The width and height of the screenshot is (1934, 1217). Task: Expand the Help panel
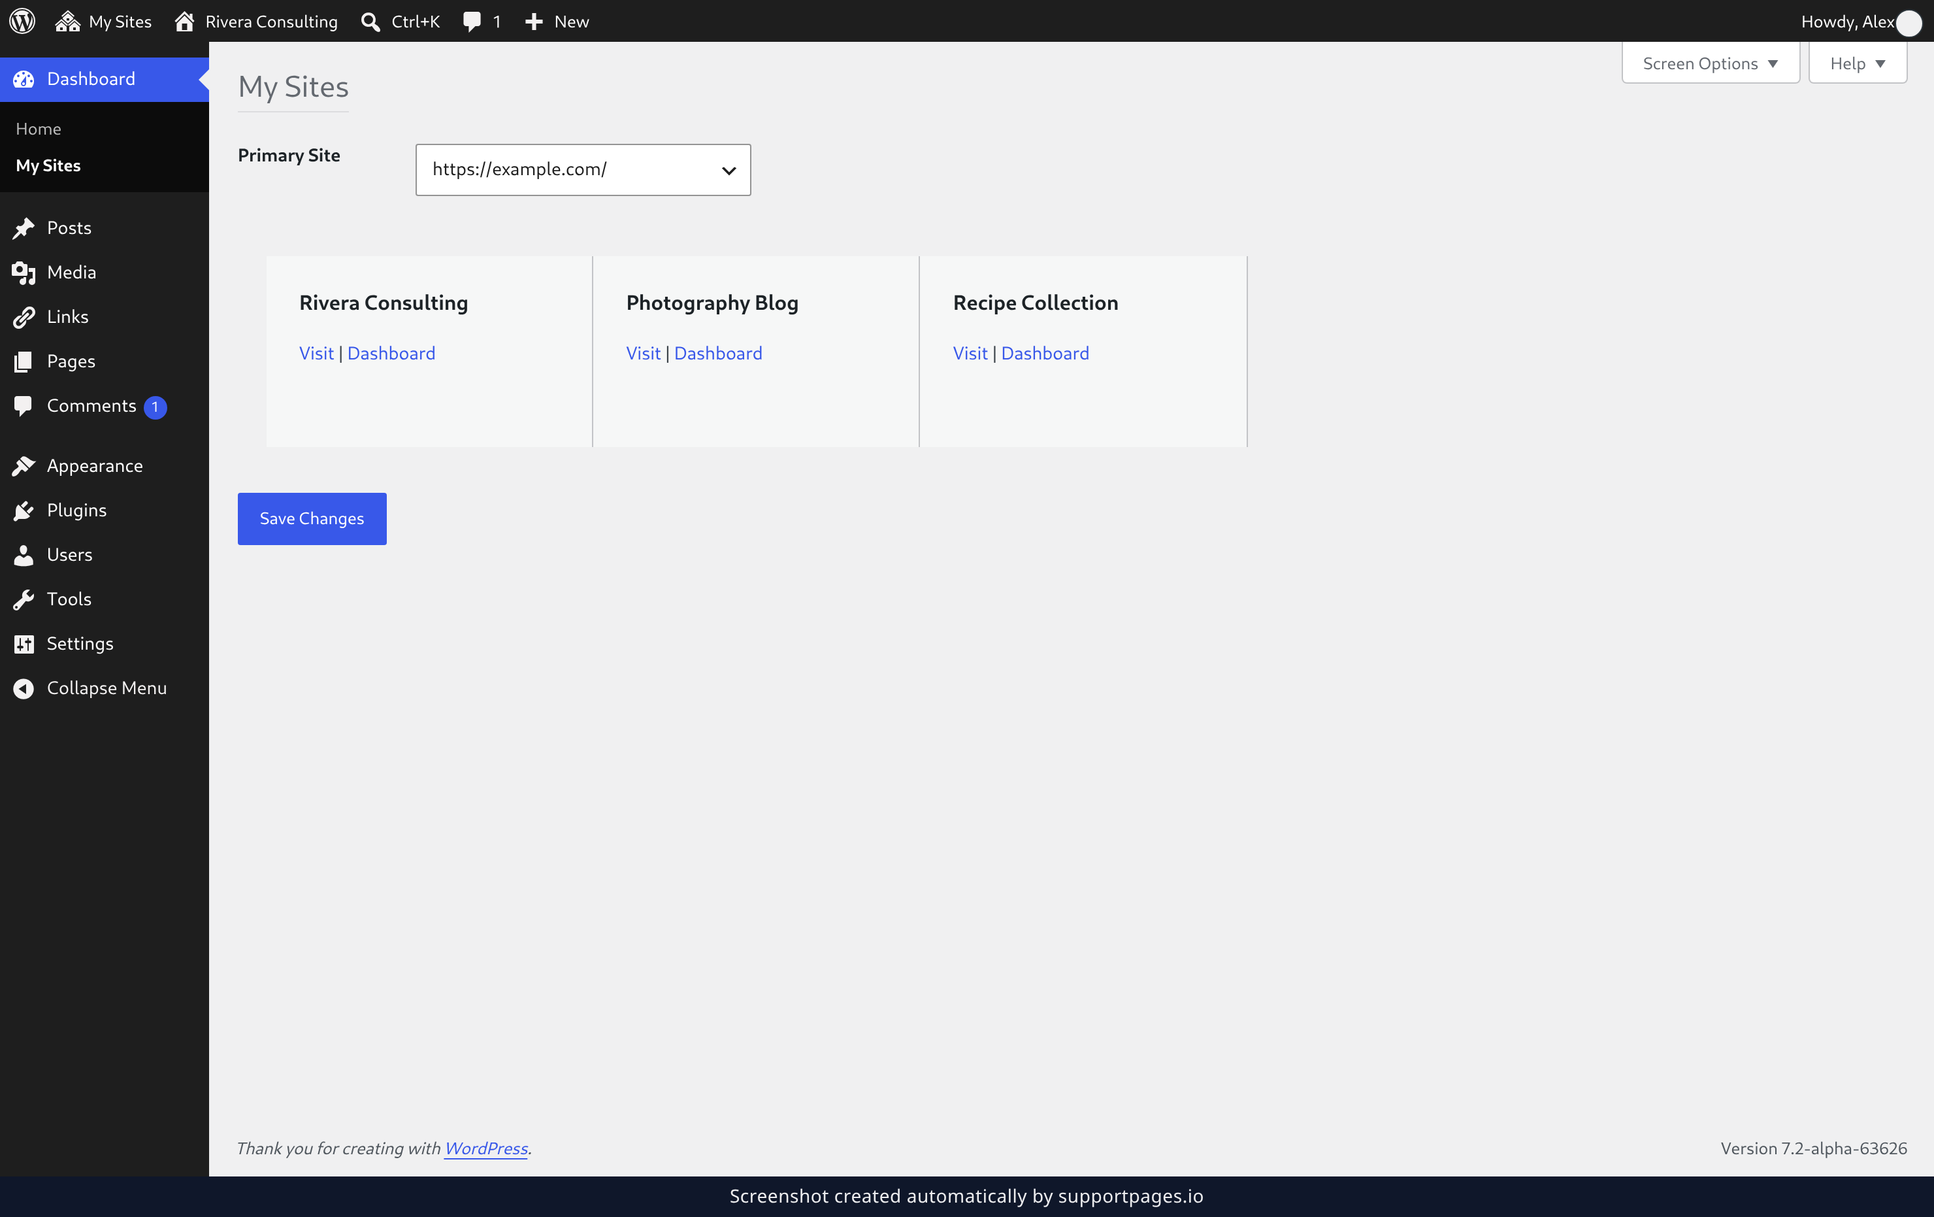[x=1857, y=63]
